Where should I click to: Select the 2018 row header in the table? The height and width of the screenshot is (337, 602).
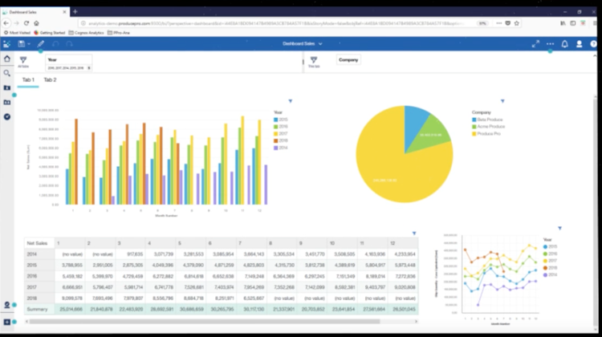(x=39, y=298)
